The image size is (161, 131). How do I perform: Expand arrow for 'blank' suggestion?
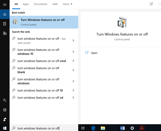(73, 70)
